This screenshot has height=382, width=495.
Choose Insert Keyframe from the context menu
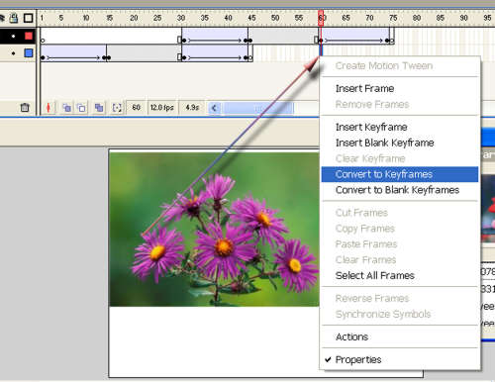coord(371,127)
